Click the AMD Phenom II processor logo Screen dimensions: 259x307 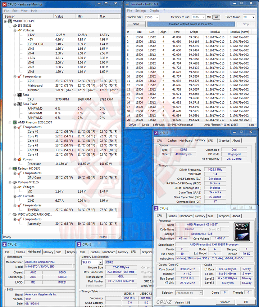click(242, 232)
